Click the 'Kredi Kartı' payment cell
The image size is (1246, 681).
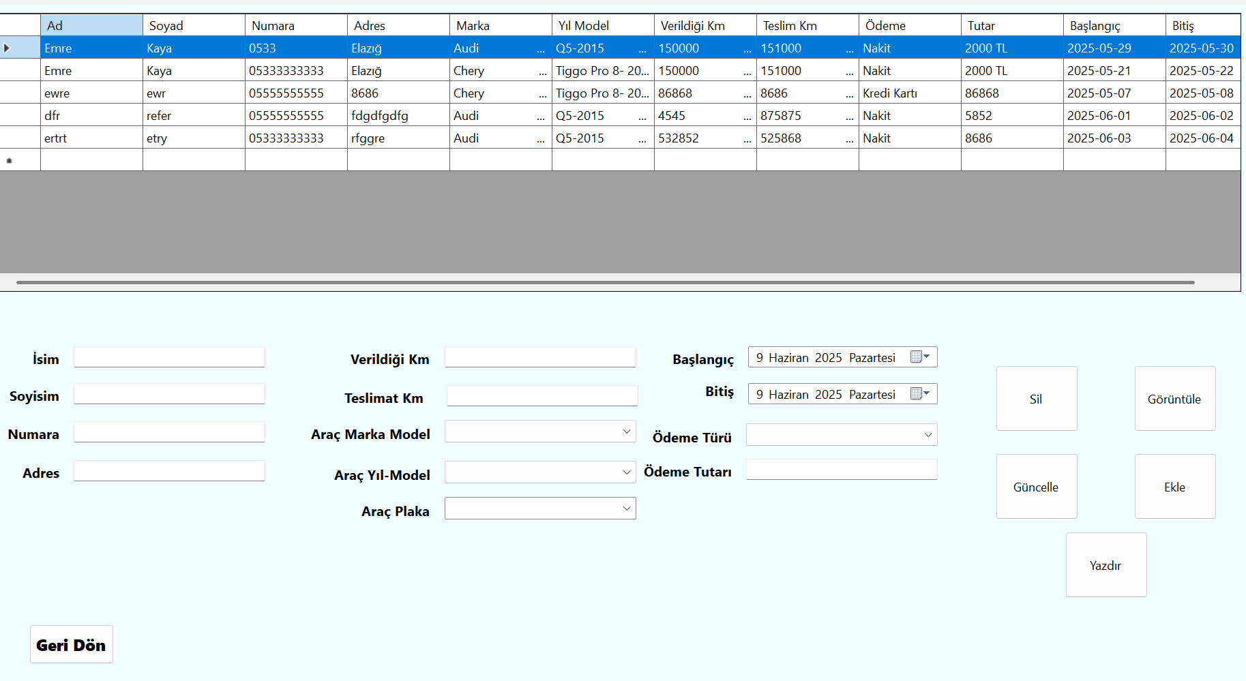(x=910, y=93)
